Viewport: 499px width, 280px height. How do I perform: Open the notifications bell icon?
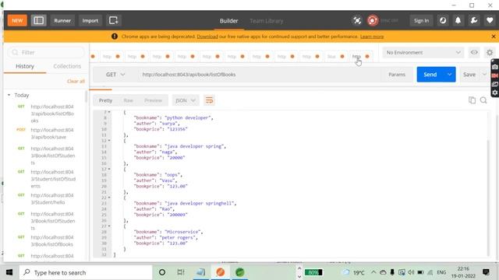458,21
